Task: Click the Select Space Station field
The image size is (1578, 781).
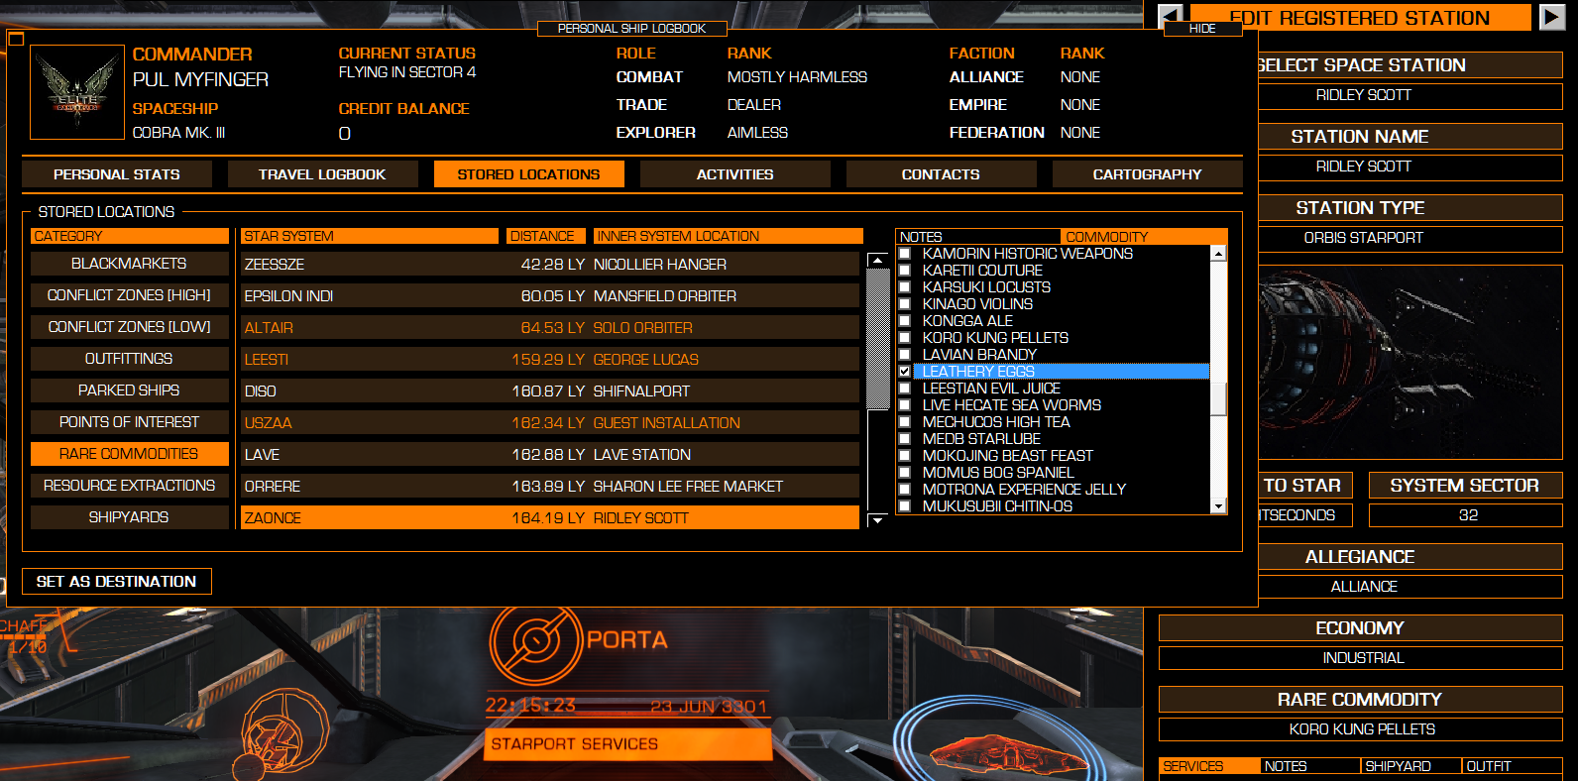Action: (x=1409, y=96)
